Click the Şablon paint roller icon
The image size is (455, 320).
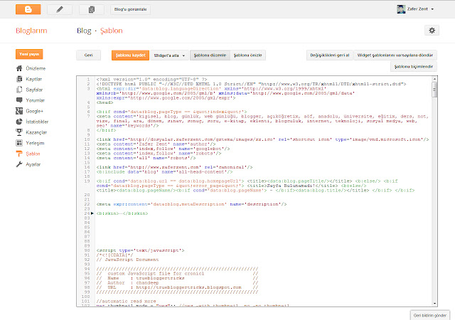[19, 154]
